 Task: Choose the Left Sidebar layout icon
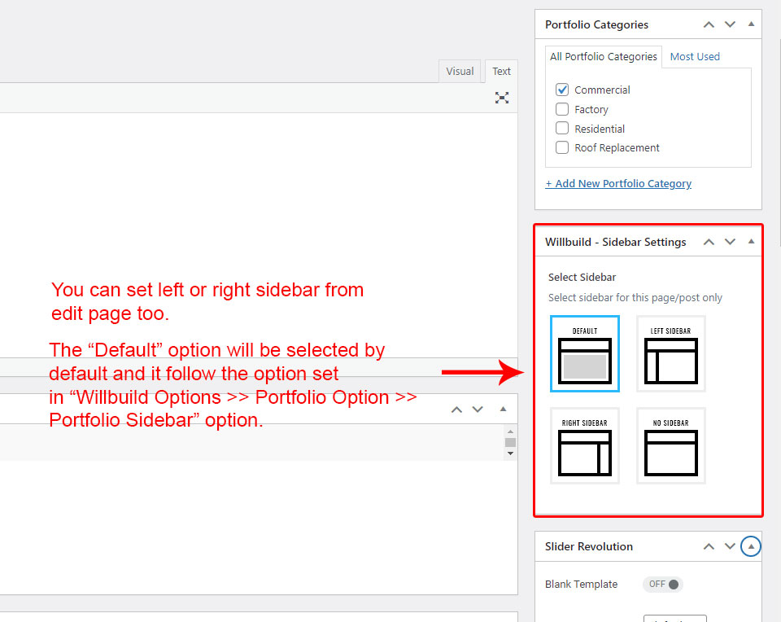(670, 354)
